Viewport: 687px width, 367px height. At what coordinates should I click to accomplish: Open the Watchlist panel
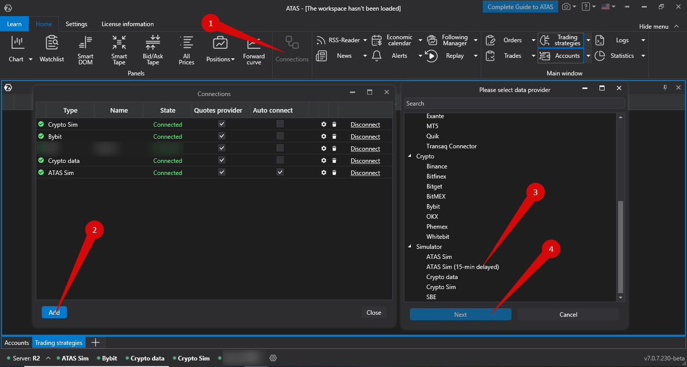pyautogui.click(x=52, y=49)
